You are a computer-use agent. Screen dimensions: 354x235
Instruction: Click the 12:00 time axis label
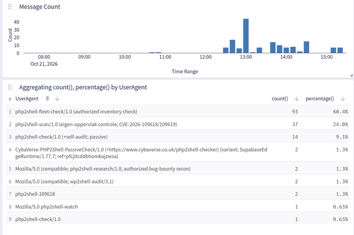(206, 57)
